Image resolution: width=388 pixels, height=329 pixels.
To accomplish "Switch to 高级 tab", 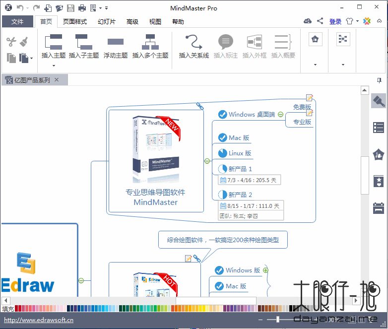I will (132, 21).
